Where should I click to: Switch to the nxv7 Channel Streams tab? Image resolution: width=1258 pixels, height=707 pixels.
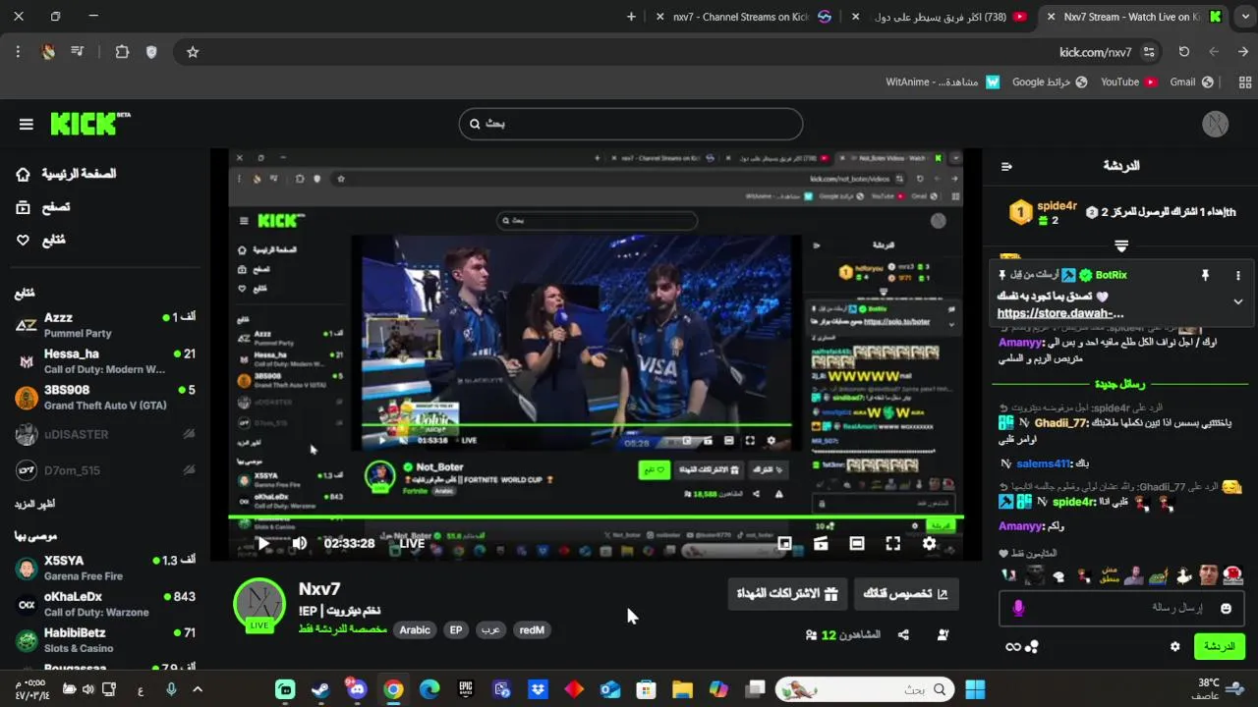tap(744, 17)
